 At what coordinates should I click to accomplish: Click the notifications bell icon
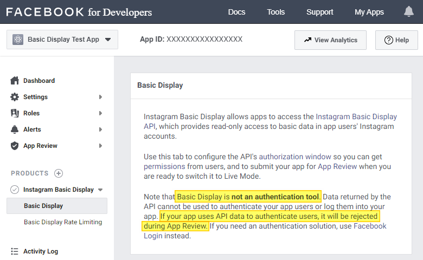coord(409,12)
